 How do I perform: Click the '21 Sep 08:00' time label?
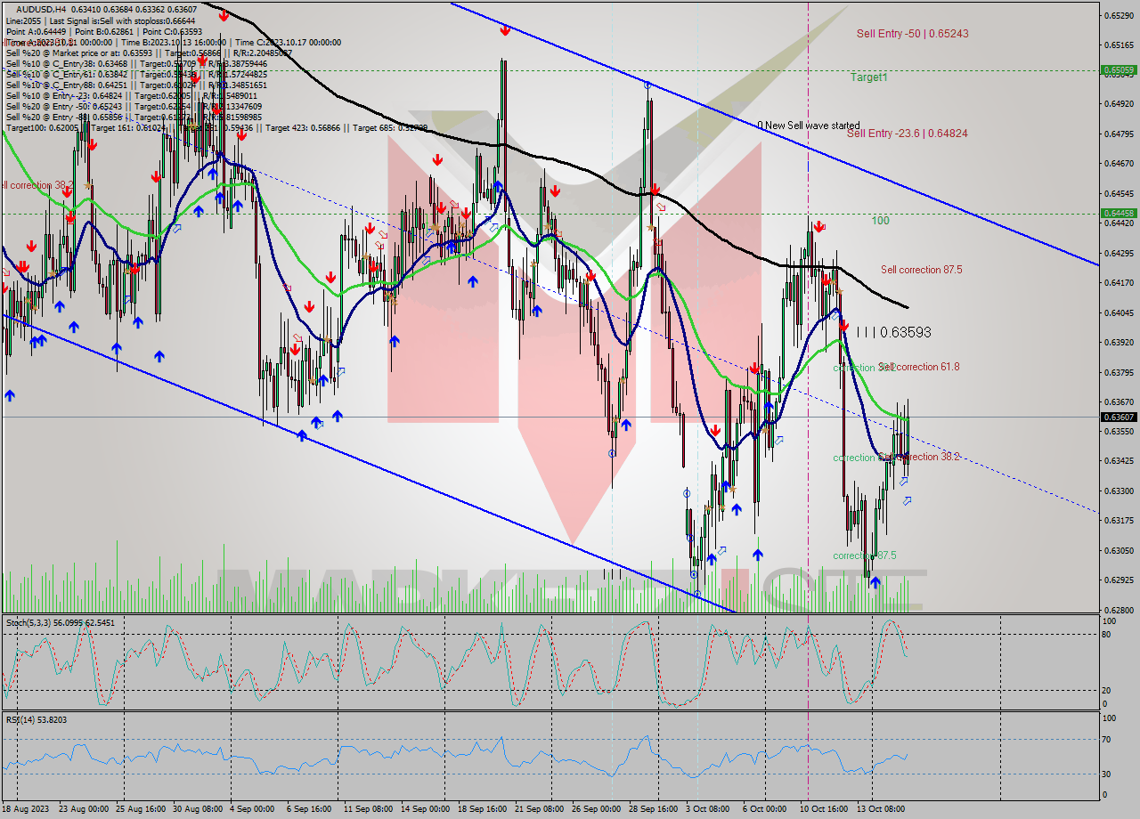tap(539, 808)
